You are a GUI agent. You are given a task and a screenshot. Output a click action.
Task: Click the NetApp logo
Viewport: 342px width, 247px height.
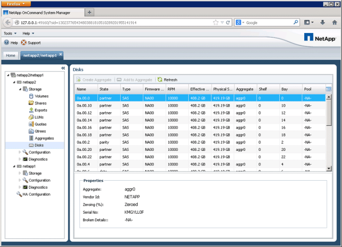pos(320,37)
